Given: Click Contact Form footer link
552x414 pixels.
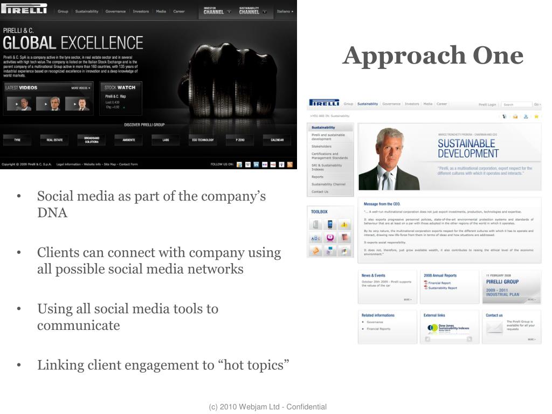Looking at the screenshot, I should (128, 164).
